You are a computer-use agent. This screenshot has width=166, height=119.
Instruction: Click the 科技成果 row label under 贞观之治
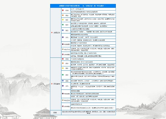pos(67,44)
